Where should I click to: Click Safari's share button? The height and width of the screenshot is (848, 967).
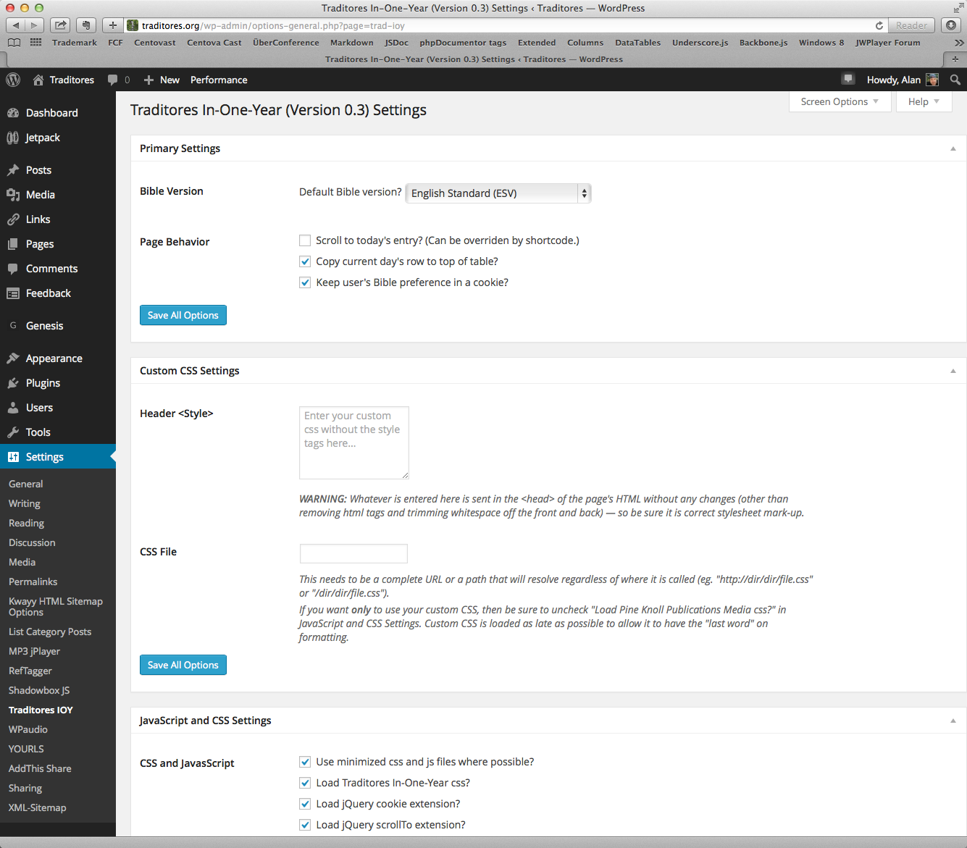click(61, 25)
